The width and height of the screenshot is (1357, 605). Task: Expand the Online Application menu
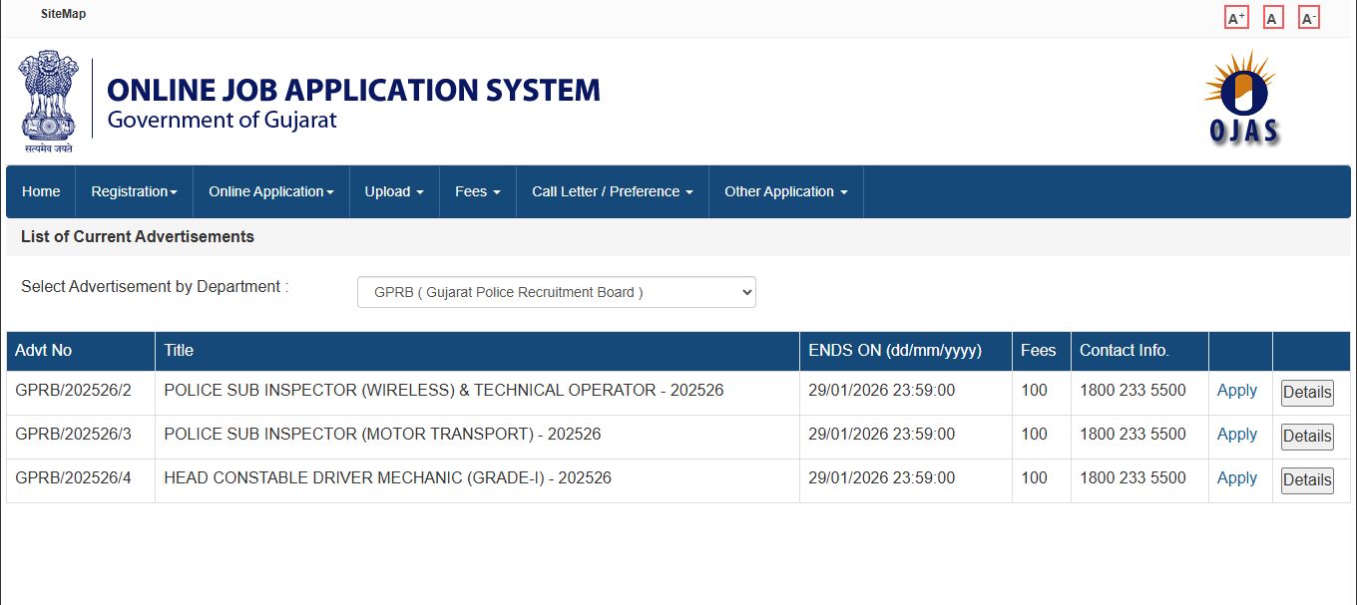click(270, 191)
